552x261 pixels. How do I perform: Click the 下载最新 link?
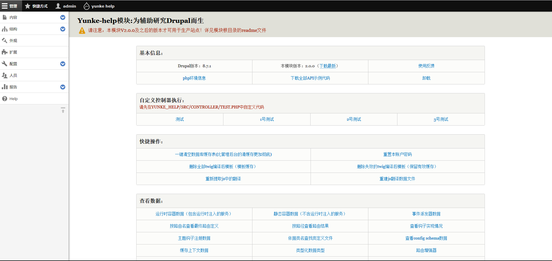pyautogui.click(x=328, y=66)
